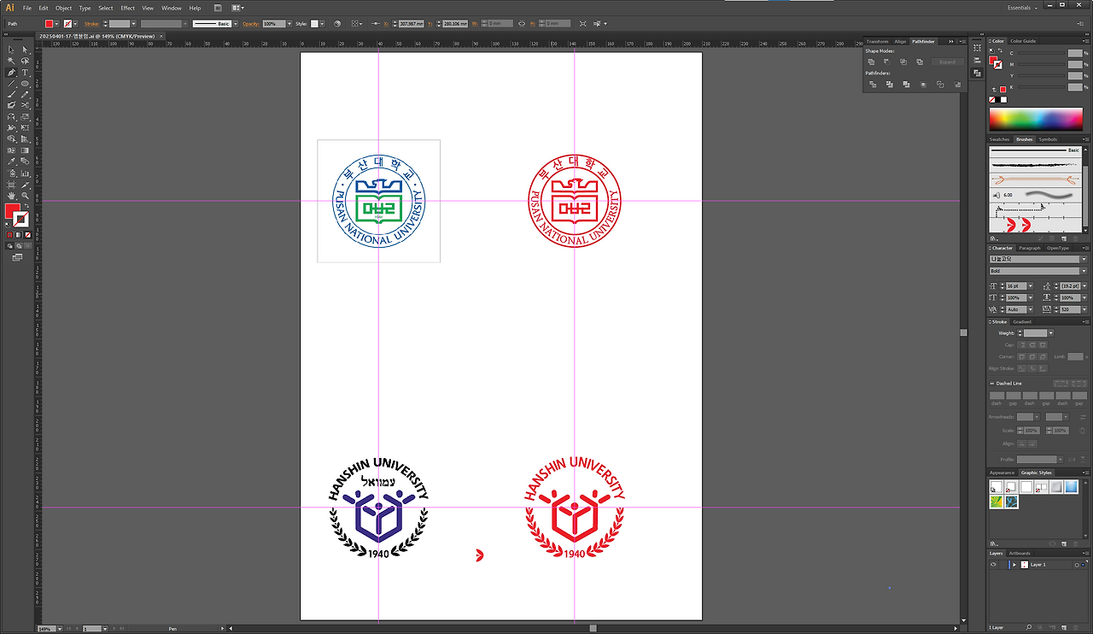Select the Type tool
This screenshot has height=634, width=1093.
coord(26,73)
